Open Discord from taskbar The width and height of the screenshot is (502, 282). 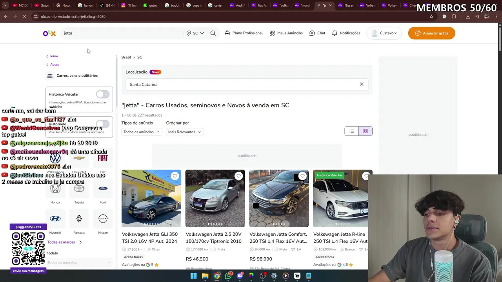pos(240,276)
